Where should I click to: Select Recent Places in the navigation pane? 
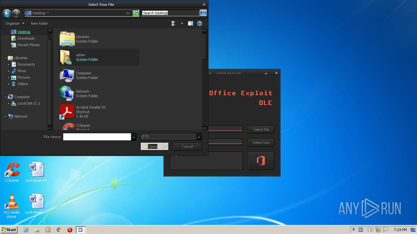pos(28,45)
